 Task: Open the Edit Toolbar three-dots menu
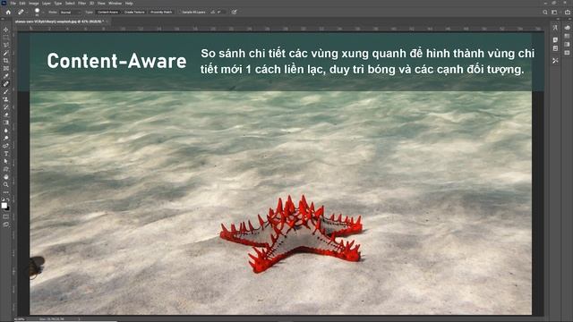click(6, 192)
